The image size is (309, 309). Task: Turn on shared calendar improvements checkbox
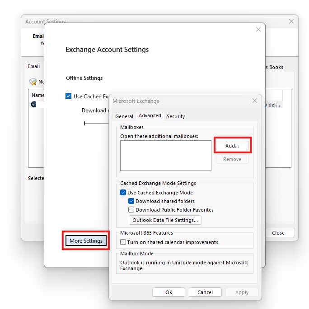coord(123,242)
